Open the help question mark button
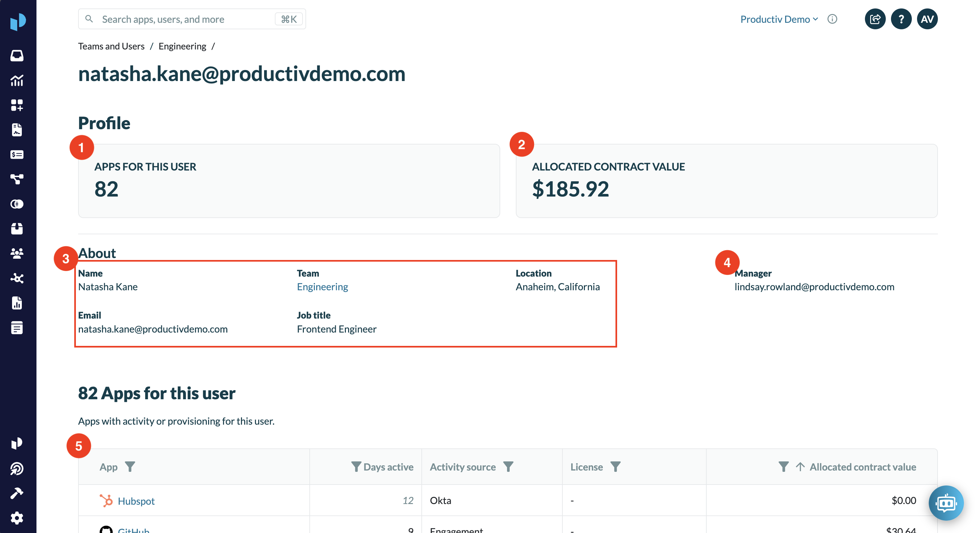The height and width of the screenshot is (533, 975). pos(901,19)
